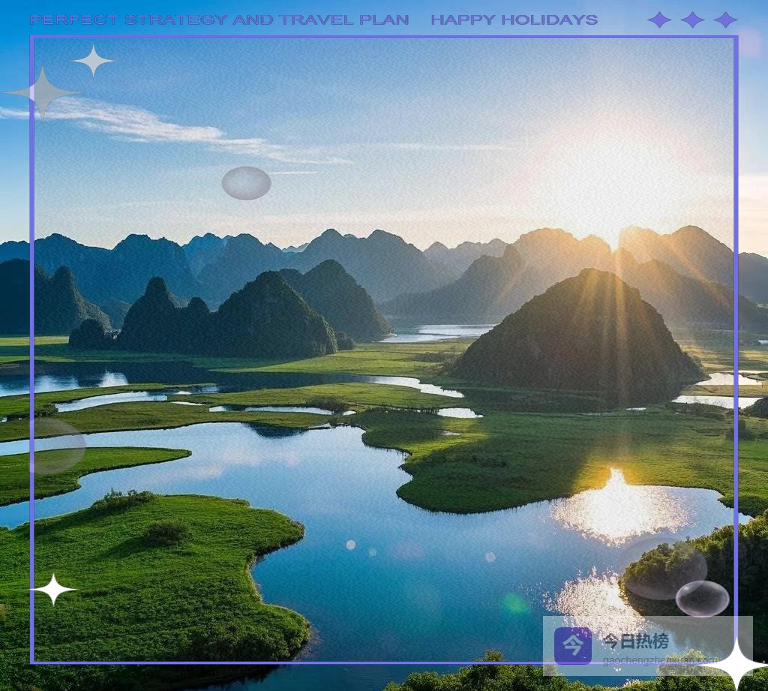Click the dark bubble over the lower-right trees
Image resolution: width=768 pixels, height=691 pixels.
point(665,571)
